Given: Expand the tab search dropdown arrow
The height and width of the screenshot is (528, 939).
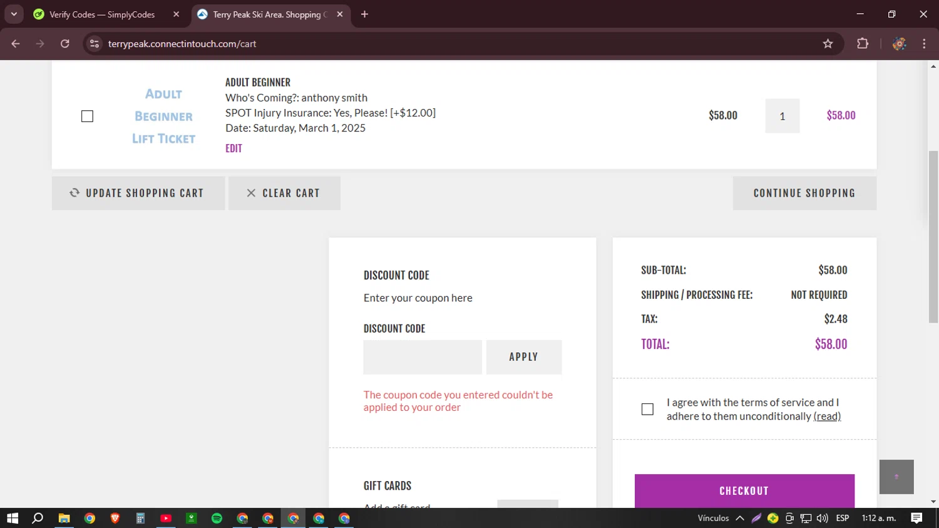Looking at the screenshot, I should click(x=14, y=14).
